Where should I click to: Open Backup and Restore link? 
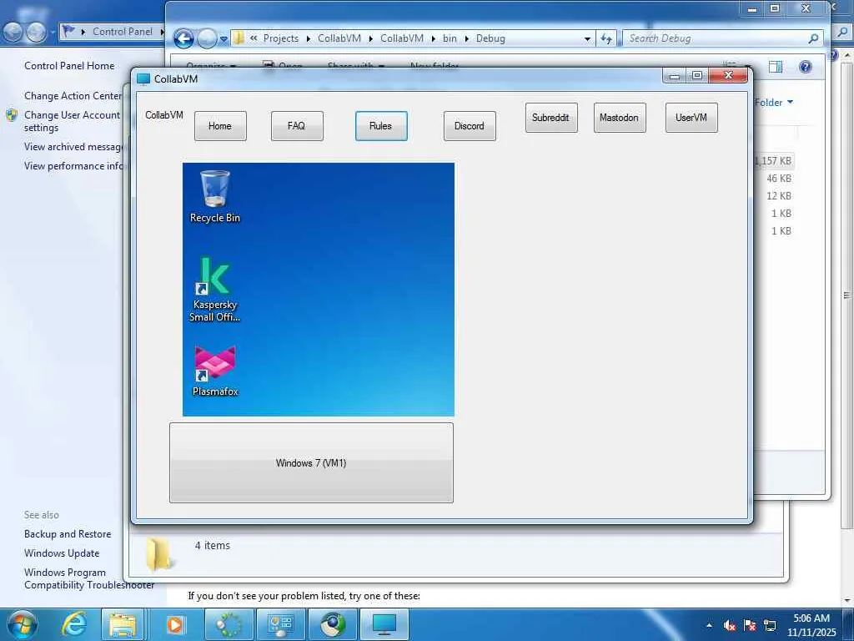click(68, 534)
